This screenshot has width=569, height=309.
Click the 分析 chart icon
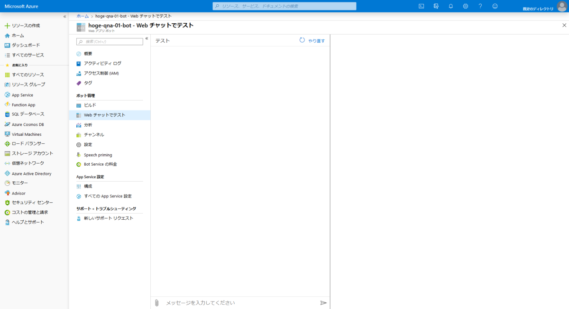click(79, 125)
